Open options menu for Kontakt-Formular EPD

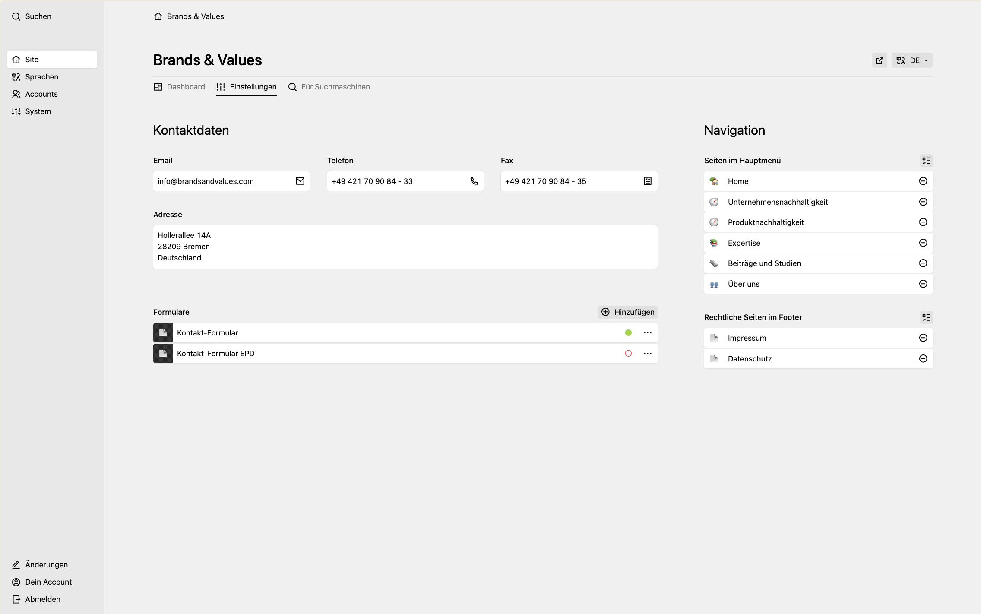[x=648, y=353]
